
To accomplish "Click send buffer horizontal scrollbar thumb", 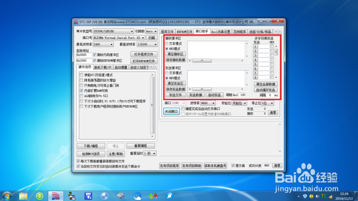I will (202, 89).
